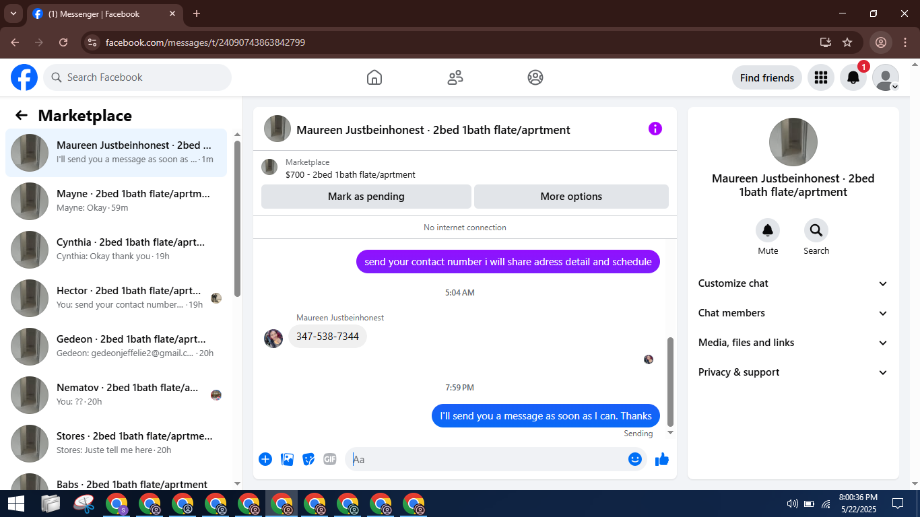Click the purple 'send your contact number' message
920x517 pixels.
coord(508,262)
